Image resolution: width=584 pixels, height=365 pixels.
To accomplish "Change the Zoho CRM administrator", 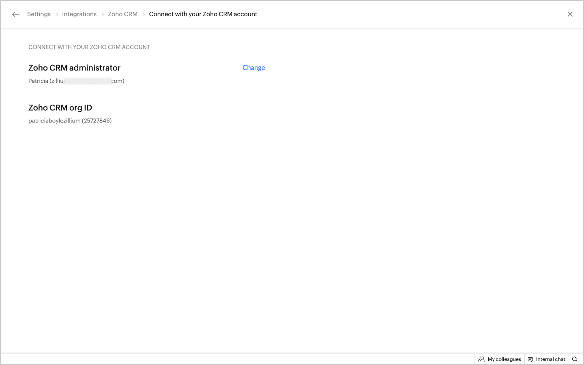I will [253, 68].
